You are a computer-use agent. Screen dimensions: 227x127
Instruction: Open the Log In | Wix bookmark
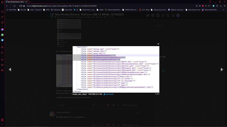click(x=67, y=10)
